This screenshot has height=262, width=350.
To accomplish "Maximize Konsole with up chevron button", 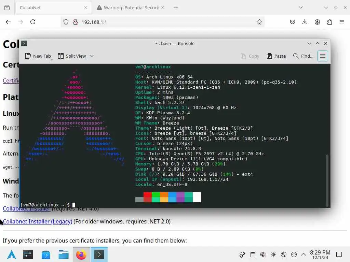I will (318, 43).
